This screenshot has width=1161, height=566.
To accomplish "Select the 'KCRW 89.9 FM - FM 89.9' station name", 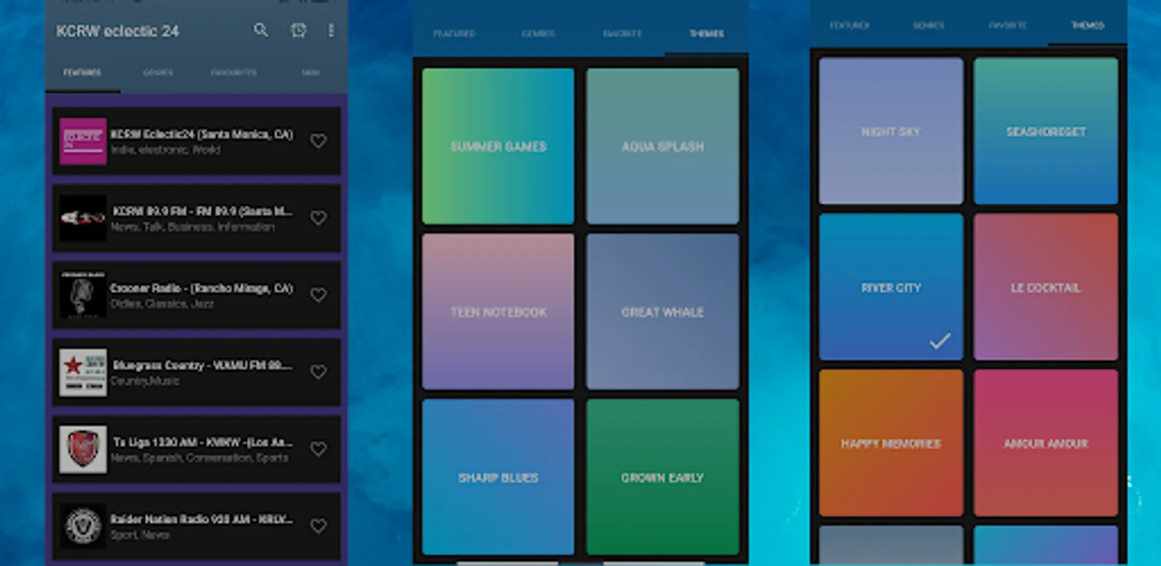I will (x=202, y=211).
